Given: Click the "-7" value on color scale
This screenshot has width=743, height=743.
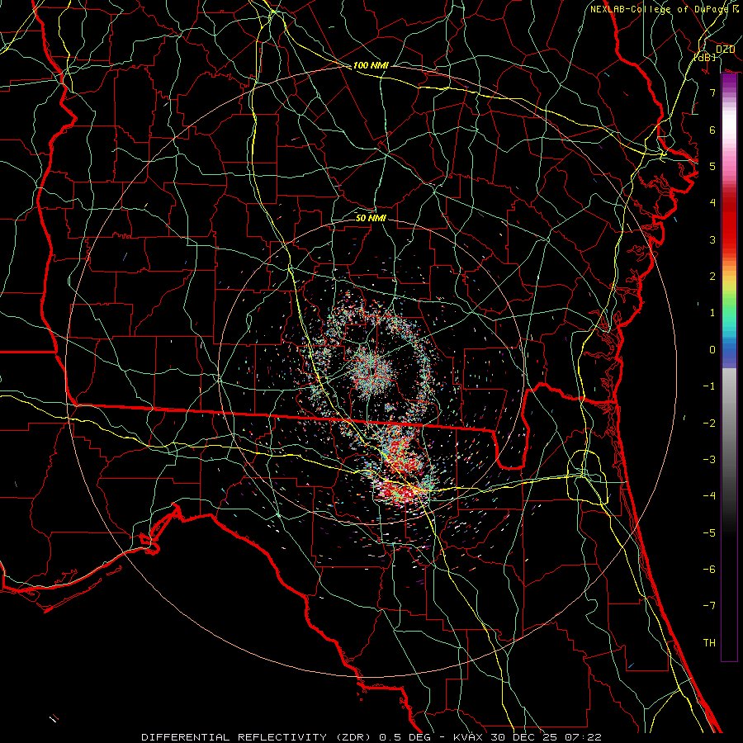Looking at the screenshot, I should point(709,606).
